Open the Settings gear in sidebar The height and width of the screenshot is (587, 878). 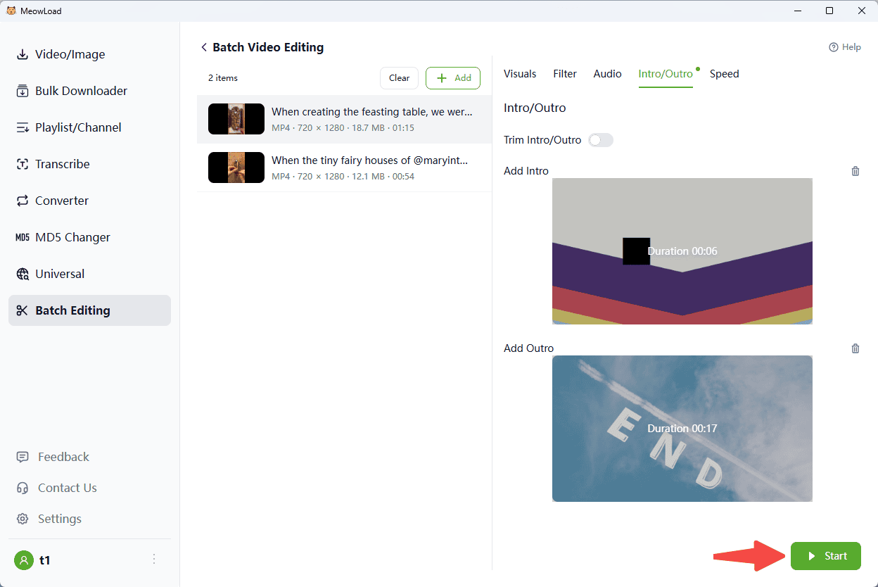tap(23, 519)
